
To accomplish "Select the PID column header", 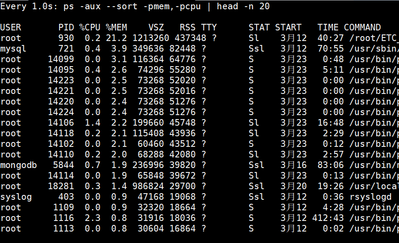I will (x=66, y=27).
